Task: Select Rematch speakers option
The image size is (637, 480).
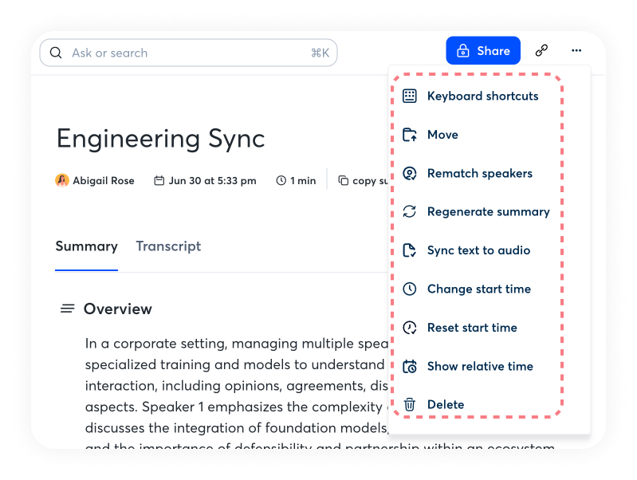Action: pos(480,173)
